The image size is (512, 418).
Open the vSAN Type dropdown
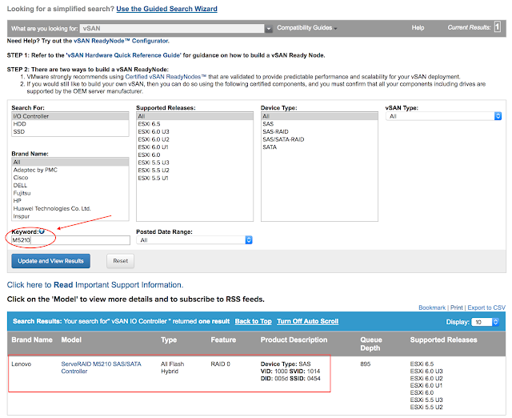(443, 116)
